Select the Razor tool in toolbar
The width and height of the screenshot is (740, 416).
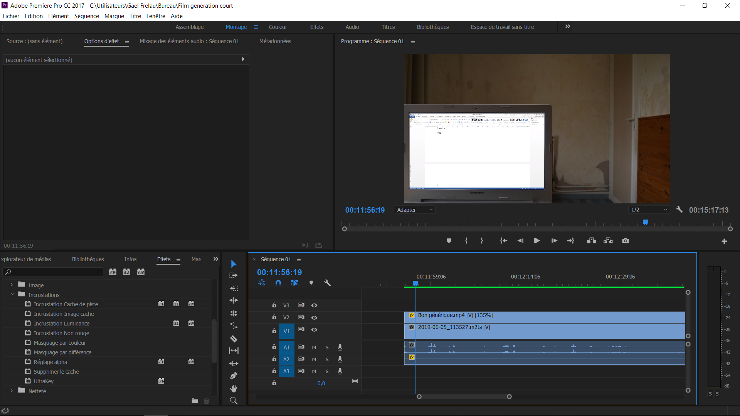[234, 339]
